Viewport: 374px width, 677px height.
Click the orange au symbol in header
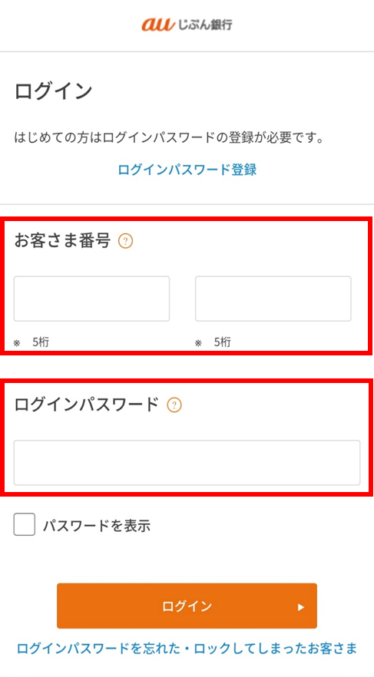coord(157,25)
